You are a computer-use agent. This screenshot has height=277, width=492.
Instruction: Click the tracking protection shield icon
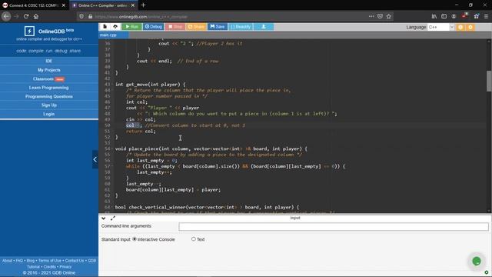point(81,16)
